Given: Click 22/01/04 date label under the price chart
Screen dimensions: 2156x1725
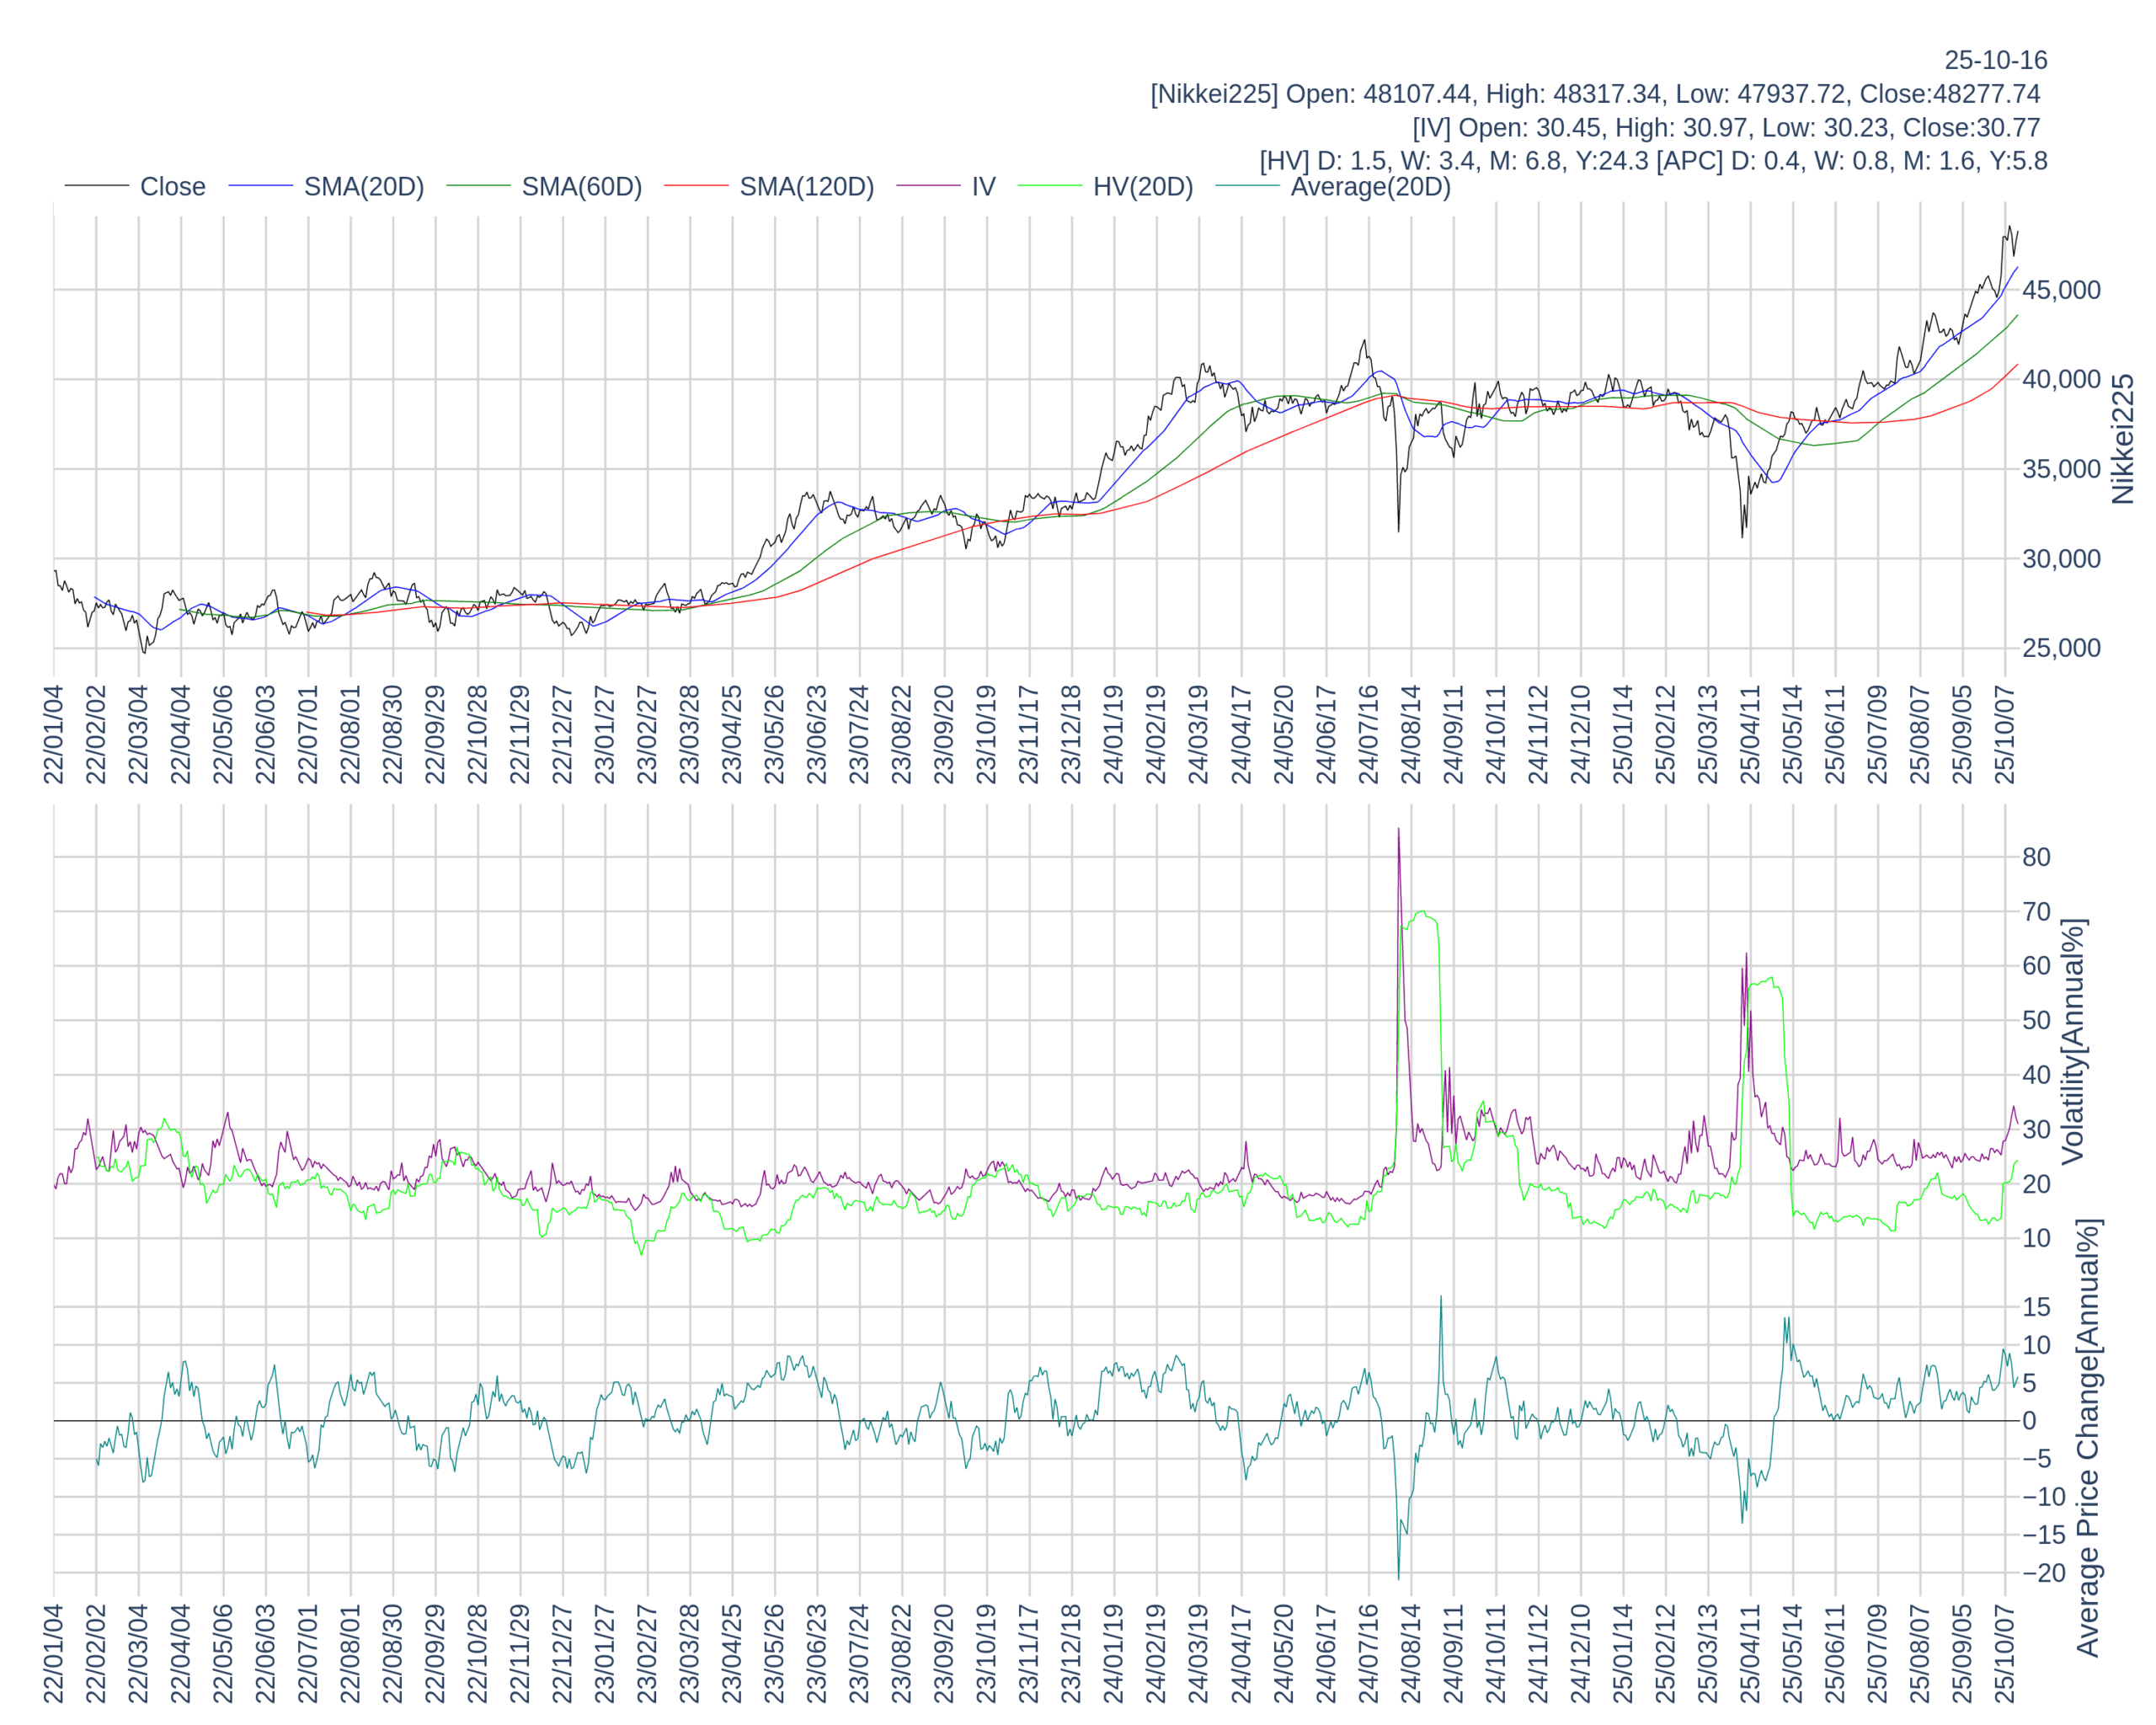Looking at the screenshot, I should (x=54, y=734).
